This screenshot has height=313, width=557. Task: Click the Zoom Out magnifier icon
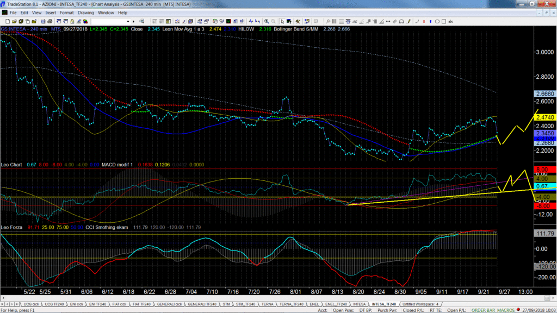click(273, 22)
